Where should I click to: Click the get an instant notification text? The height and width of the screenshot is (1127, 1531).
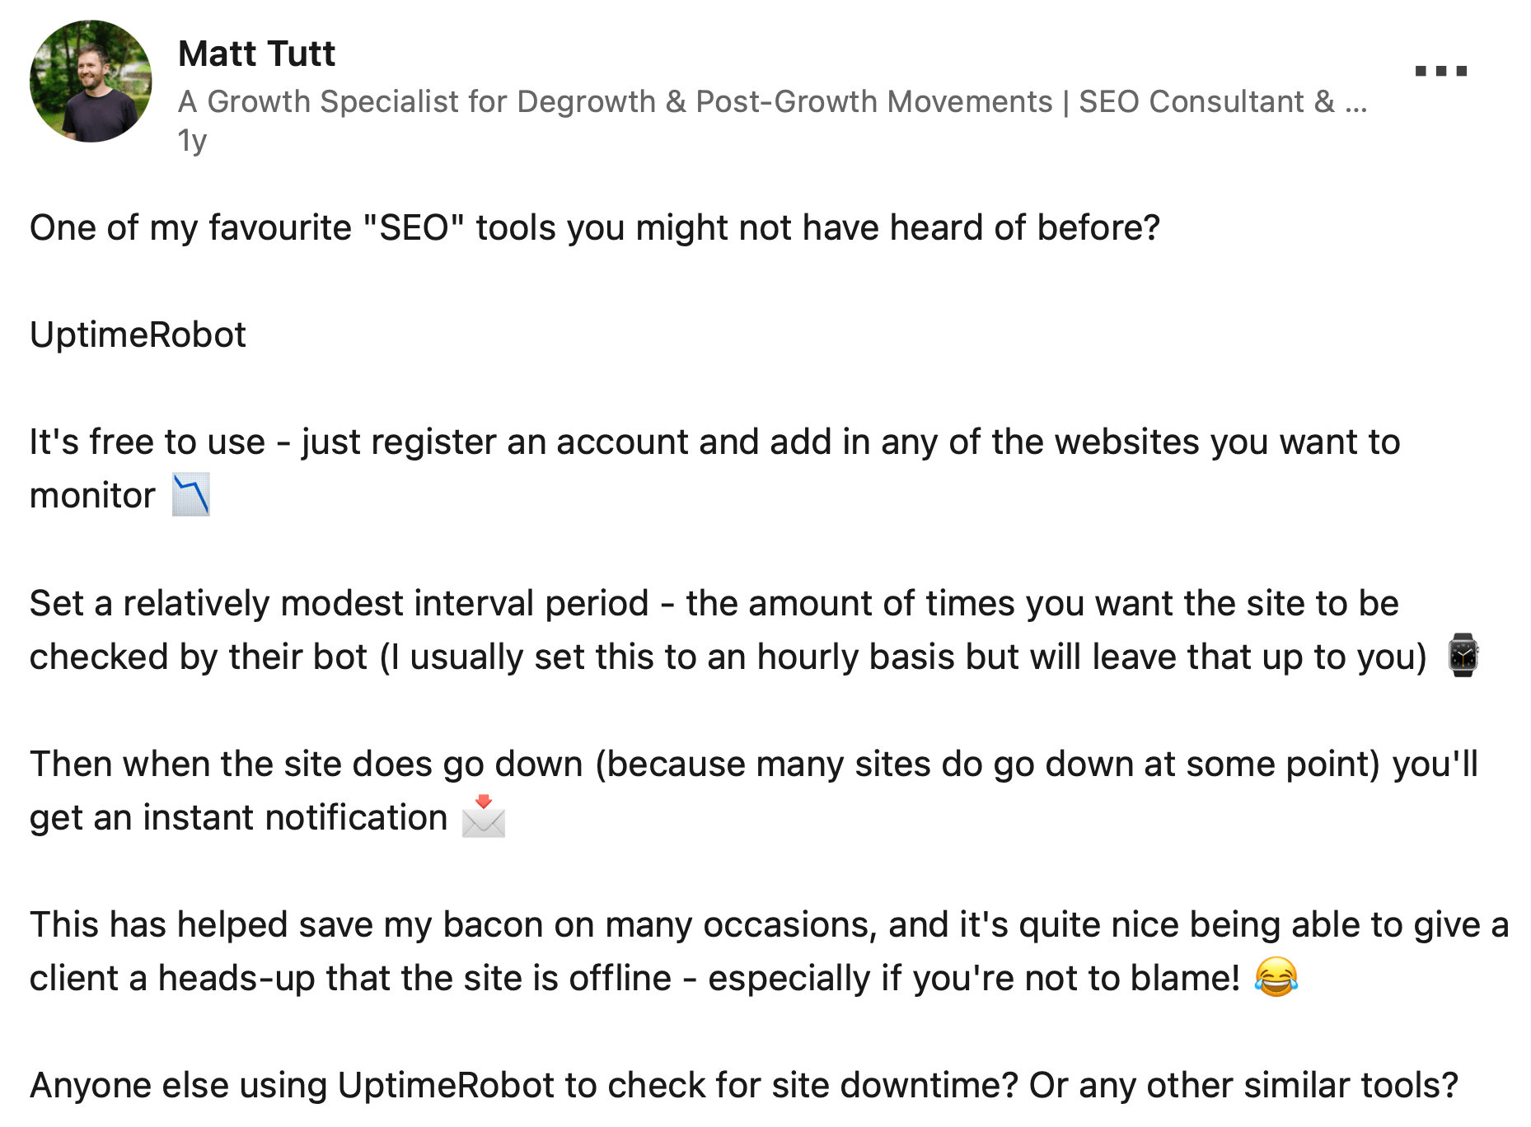(238, 817)
